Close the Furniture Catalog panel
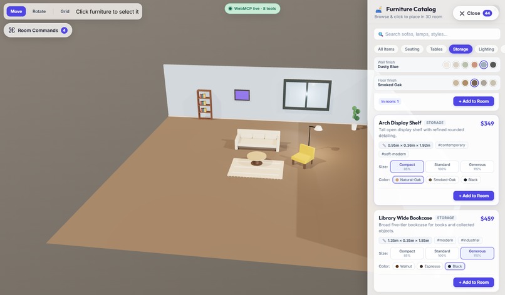 [x=476, y=13]
